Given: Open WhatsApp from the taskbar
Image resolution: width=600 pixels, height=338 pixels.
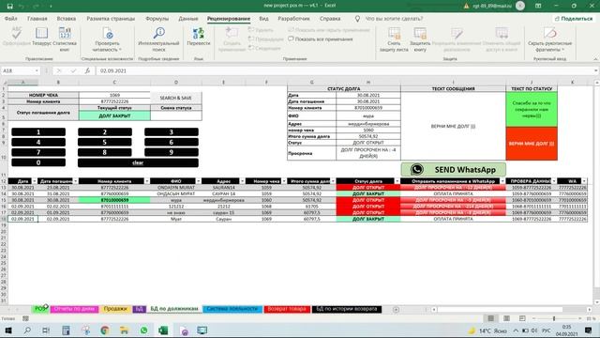Looking at the screenshot, I should click(x=143, y=330).
